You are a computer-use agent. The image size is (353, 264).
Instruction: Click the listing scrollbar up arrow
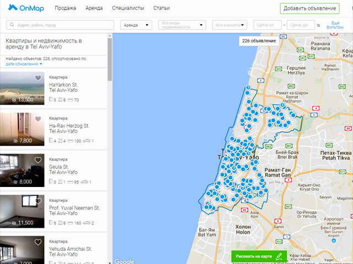[x=110, y=36]
